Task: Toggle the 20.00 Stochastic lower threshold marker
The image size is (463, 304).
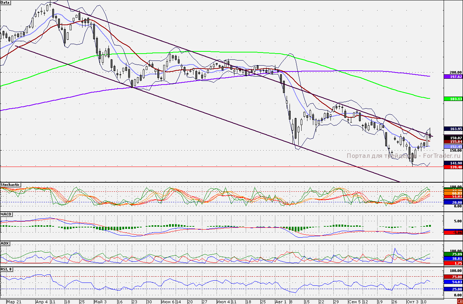Action: [x=453, y=201]
